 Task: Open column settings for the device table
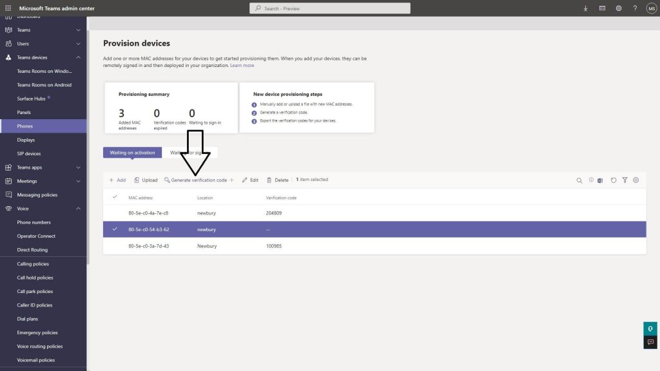(x=636, y=180)
